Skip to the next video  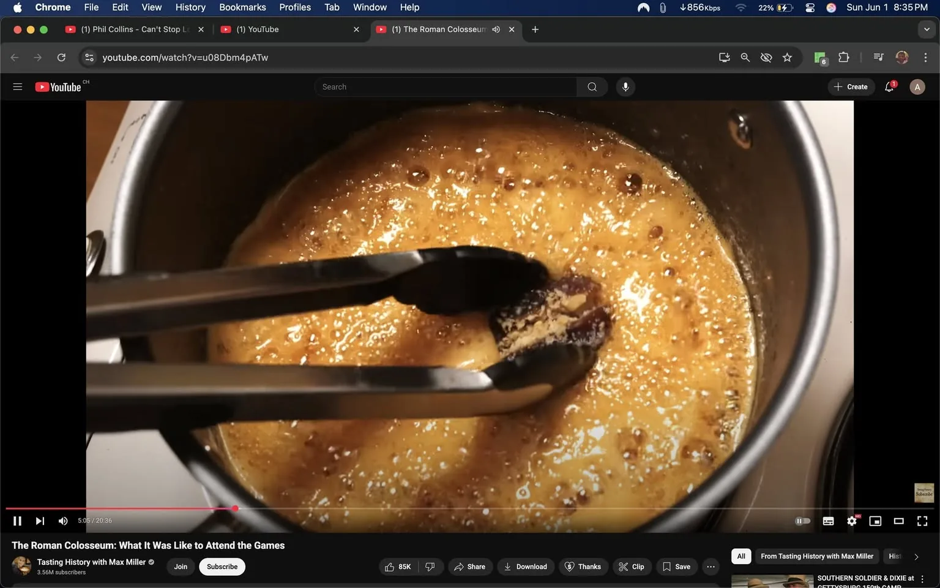pyautogui.click(x=39, y=521)
